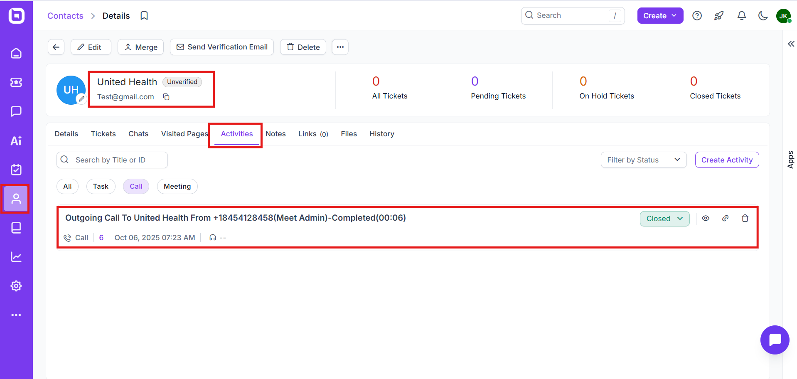Viewport: 797px width, 379px height.
Task: Open the Outgoing Call To United Health activity
Action: pos(235,218)
